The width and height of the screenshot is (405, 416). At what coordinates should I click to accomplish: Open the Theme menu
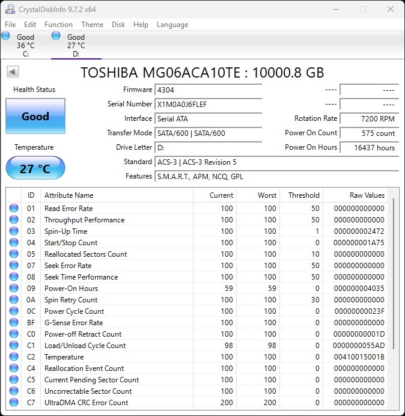(93, 25)
